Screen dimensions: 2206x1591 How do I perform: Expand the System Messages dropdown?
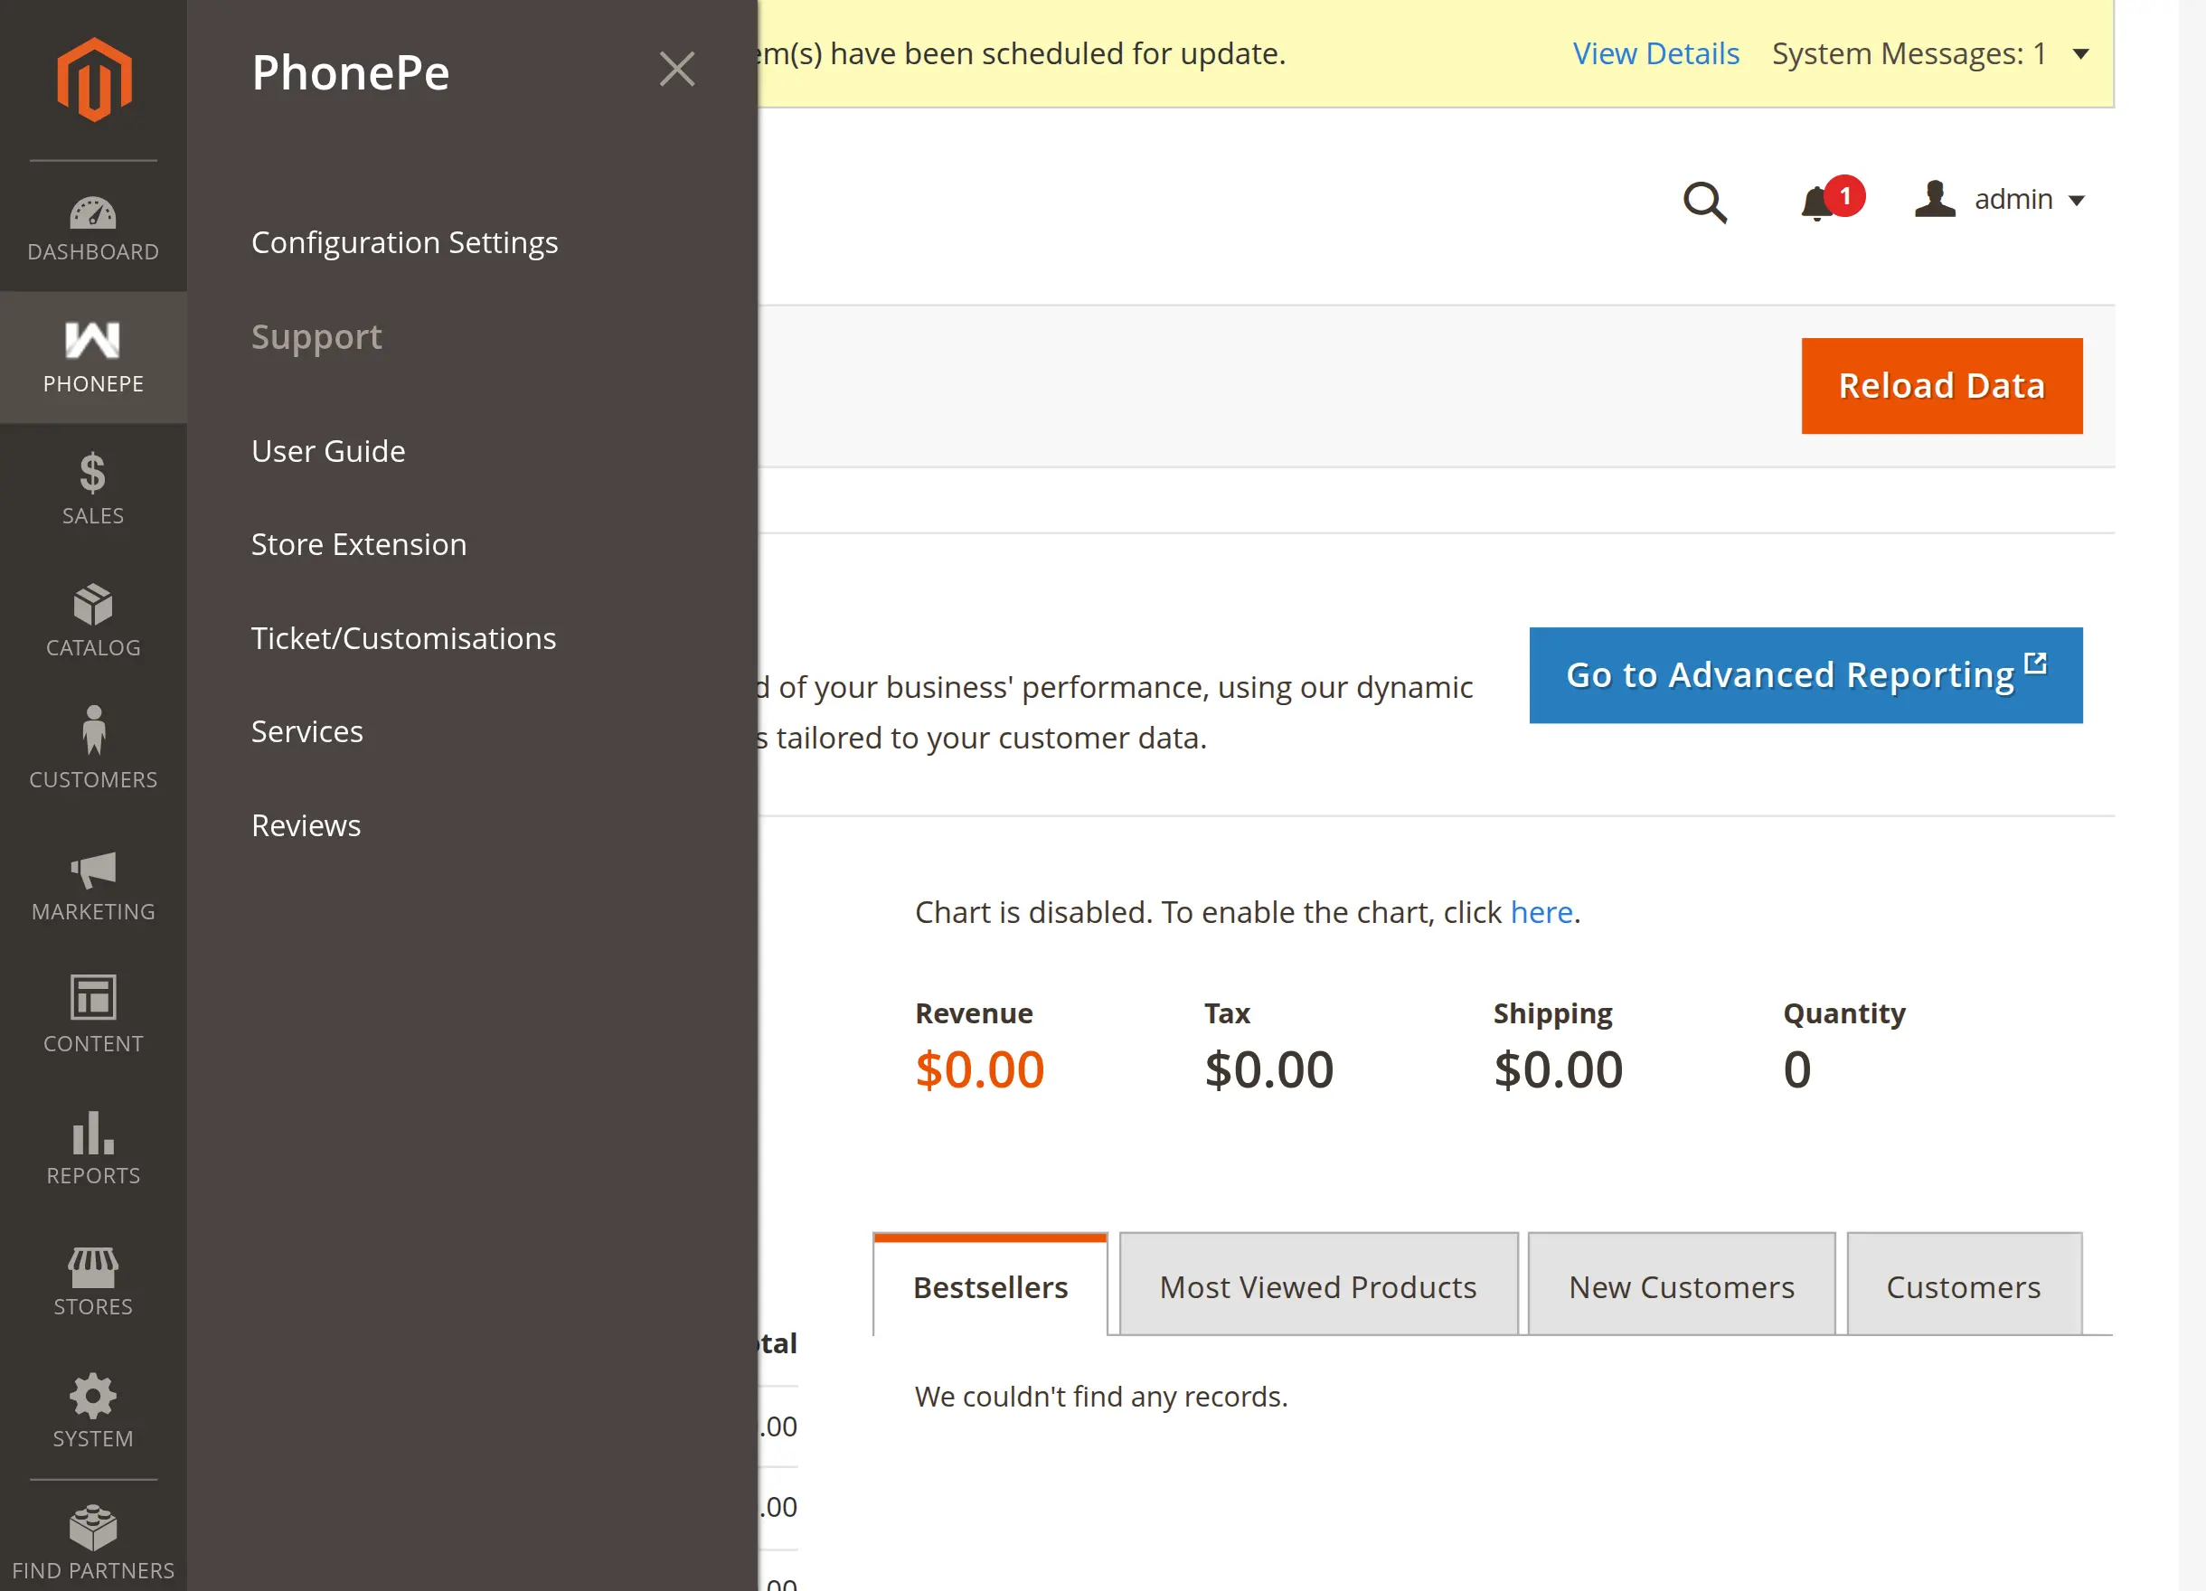point(2081,54)
